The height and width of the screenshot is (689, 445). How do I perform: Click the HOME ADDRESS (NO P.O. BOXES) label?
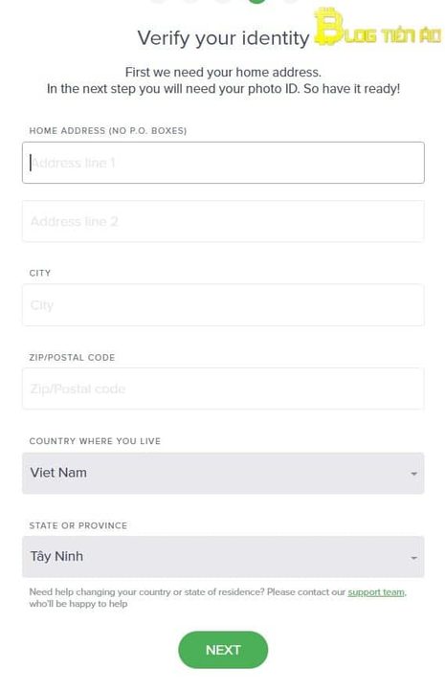click(108, 130)
